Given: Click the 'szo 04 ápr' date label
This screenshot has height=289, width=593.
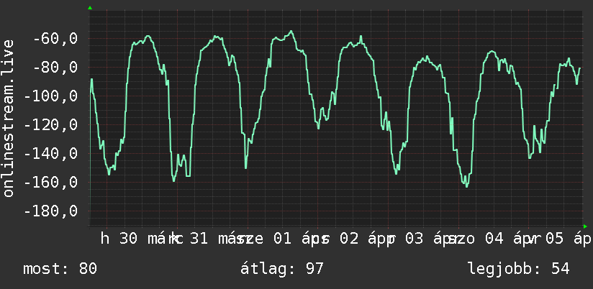Looking at the screenshot, I should (x=491, y=239).
